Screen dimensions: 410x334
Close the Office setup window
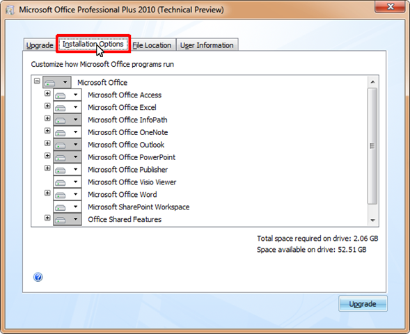390,7
